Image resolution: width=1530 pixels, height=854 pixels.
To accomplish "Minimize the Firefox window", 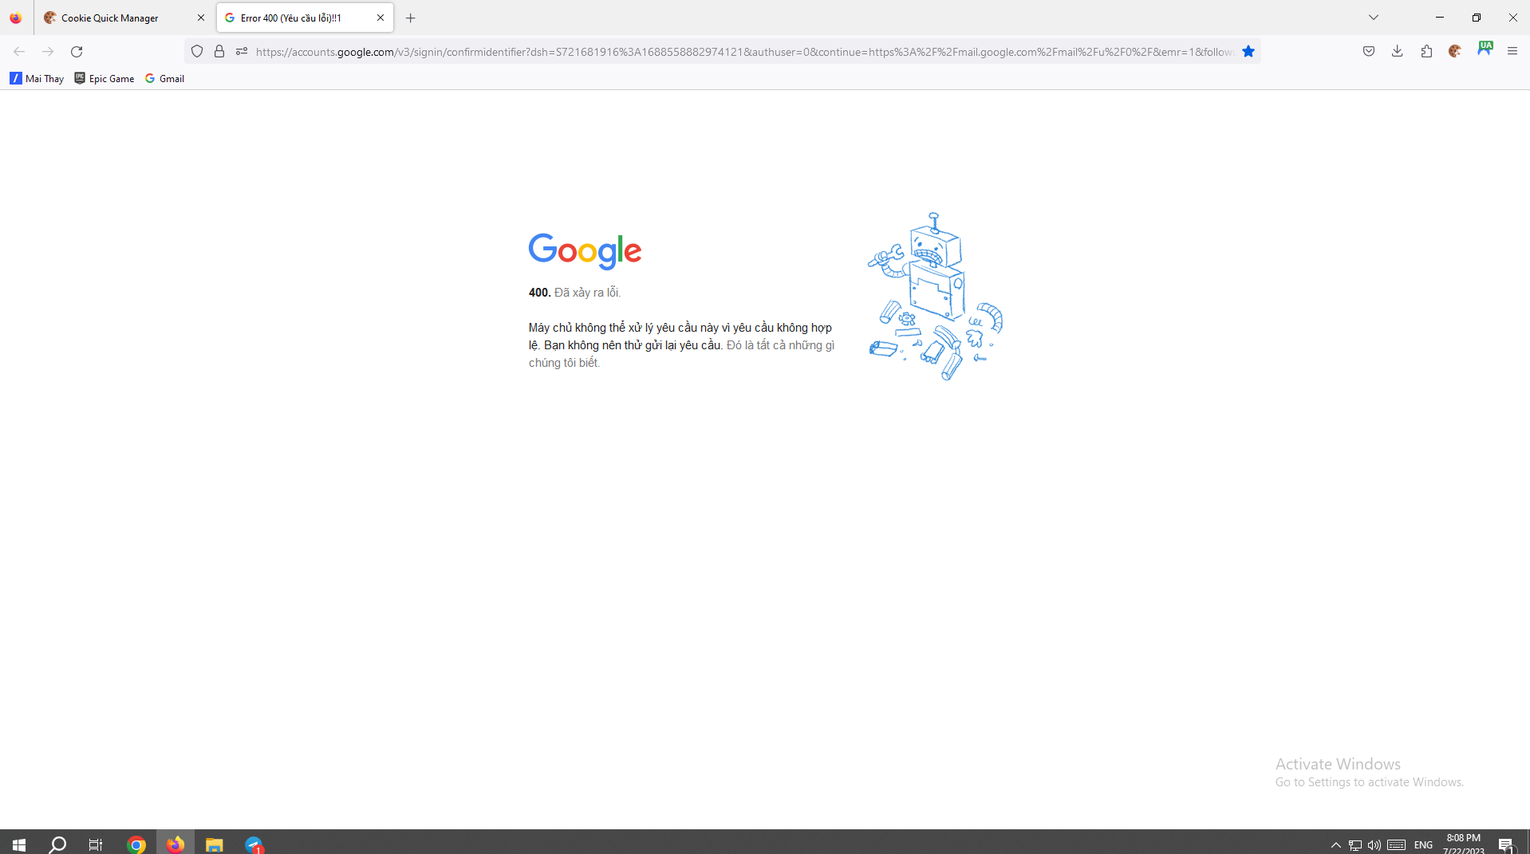I will pos(1440,18).
